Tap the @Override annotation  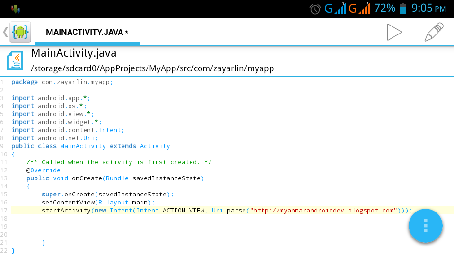coord(44,170)
